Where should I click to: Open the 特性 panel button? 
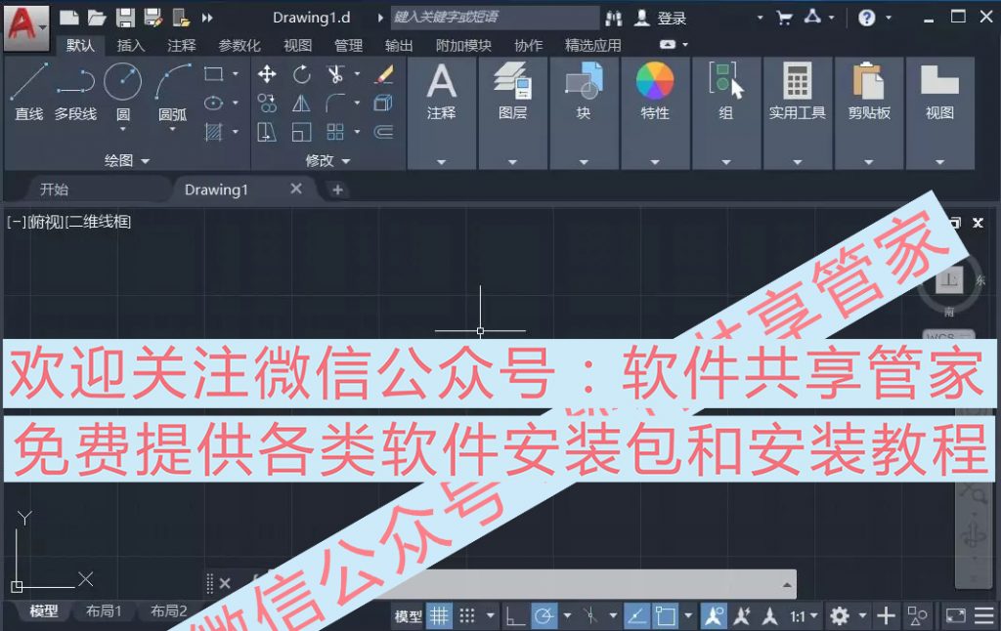click(x=655, y=113)
